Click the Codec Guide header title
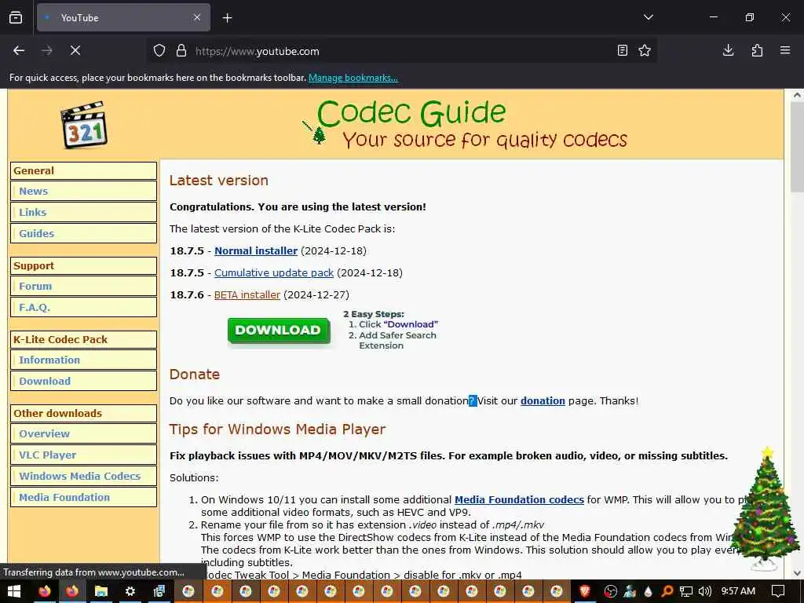 click(x=411, y=113)
